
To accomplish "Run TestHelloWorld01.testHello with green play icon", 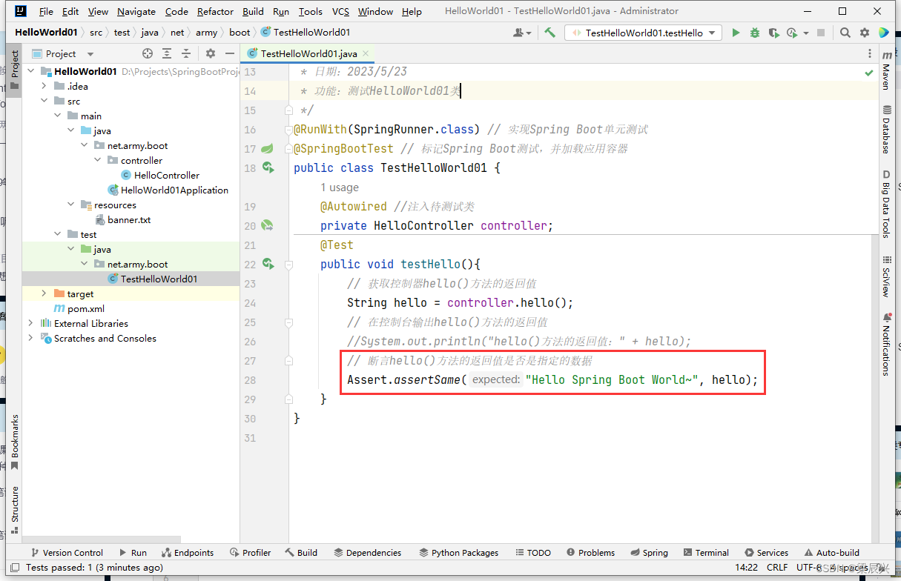I will tap(736, 33).
